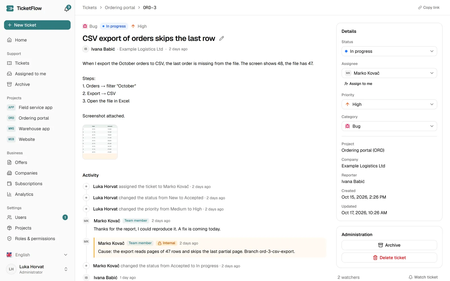Click the Bug category icon in the header
This screenshot has width=450, height=281.
[x=85, y=26]
